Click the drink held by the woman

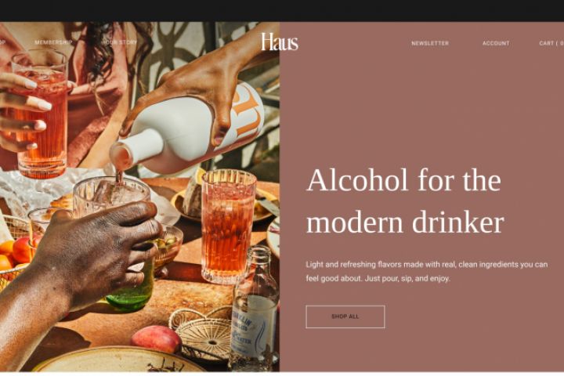click(x=40, y=115)
